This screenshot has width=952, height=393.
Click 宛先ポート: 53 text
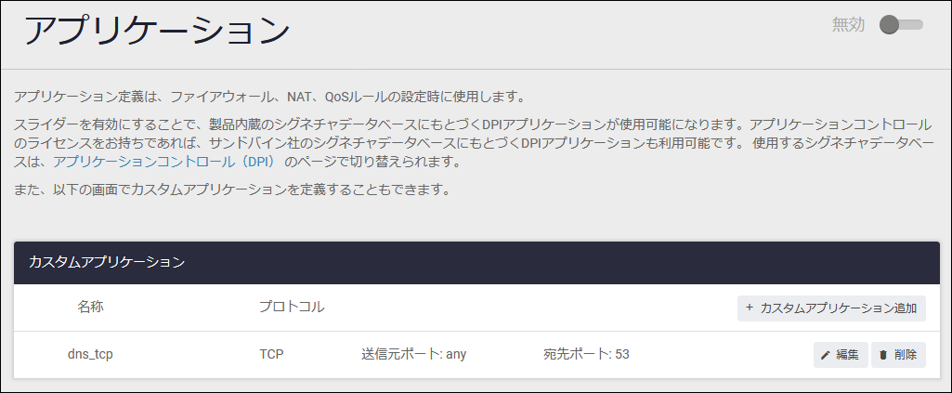tap(586, 354)
